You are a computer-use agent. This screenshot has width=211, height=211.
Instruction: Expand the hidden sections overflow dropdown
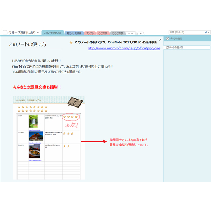click(x=130, y=33)
